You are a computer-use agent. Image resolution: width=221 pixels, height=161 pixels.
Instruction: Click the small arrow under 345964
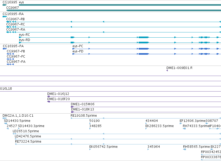(x=148, y=149)
